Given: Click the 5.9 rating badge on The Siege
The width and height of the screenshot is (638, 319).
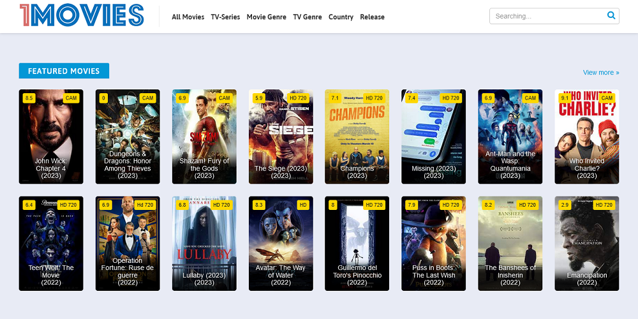Looking at the screenshot, I should click(259, 98).
